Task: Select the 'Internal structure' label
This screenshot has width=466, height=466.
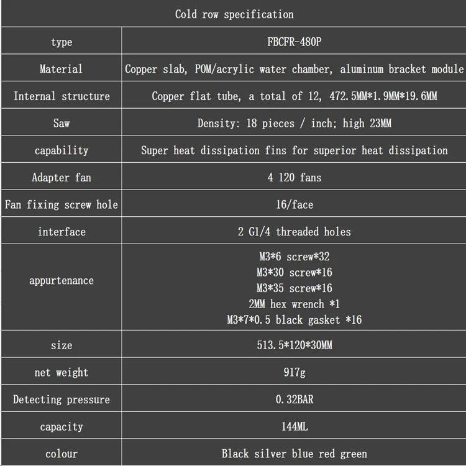Action: pyautogui.click(x=62, y=96)
